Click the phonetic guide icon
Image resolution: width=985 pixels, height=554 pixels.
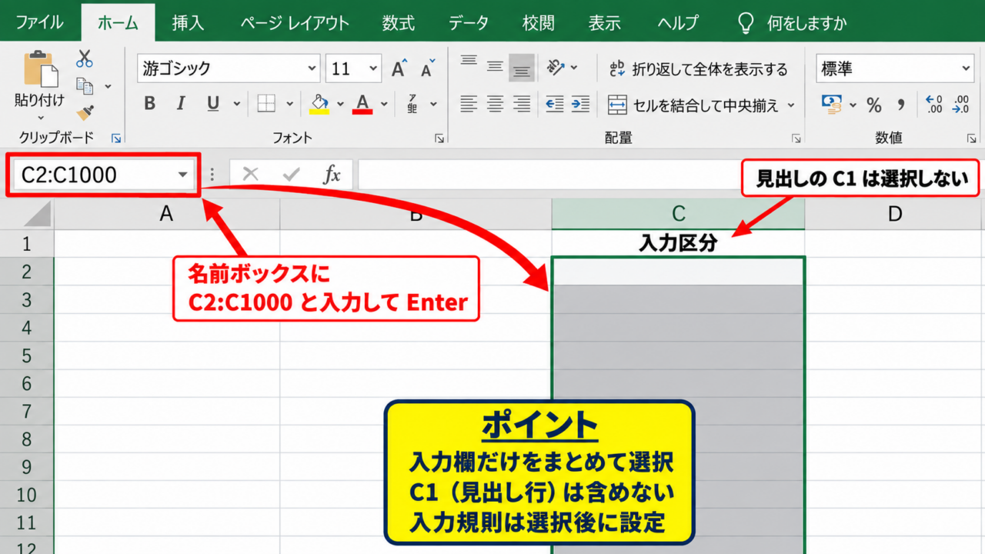(412, 104)
